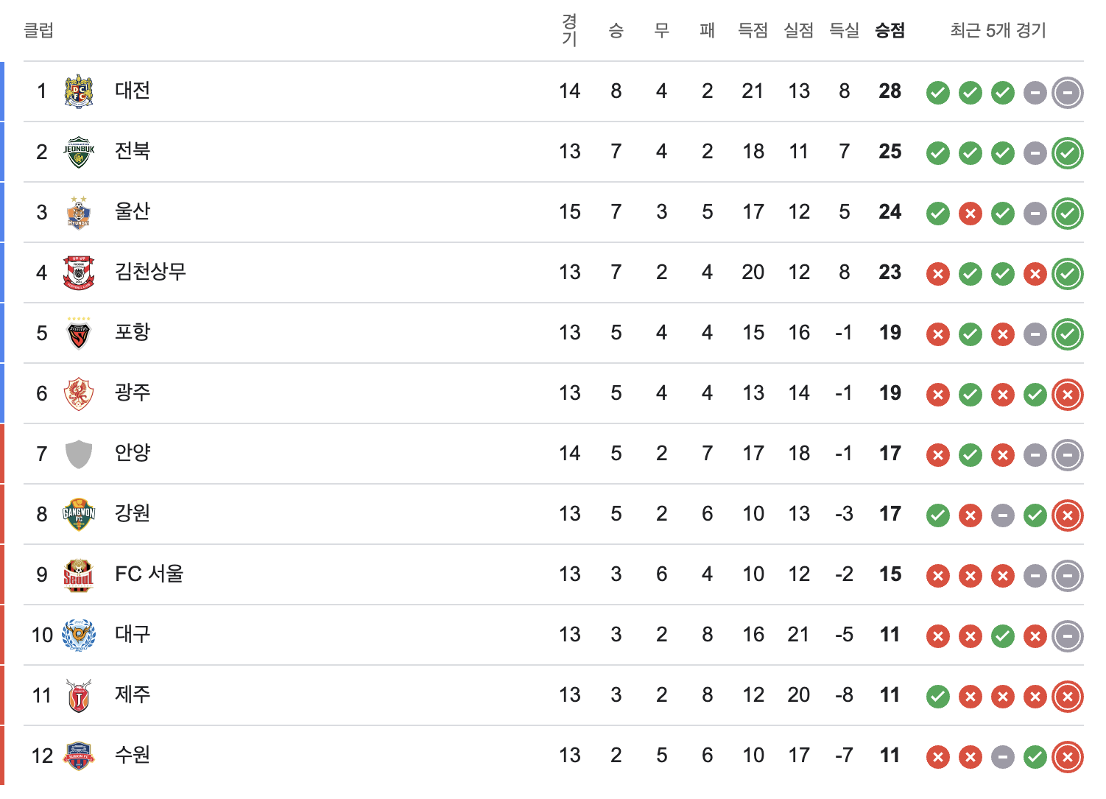Click the 최근 5개 경기 header

click(998, 30)
